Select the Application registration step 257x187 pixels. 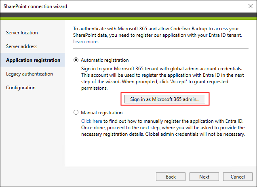33,60
